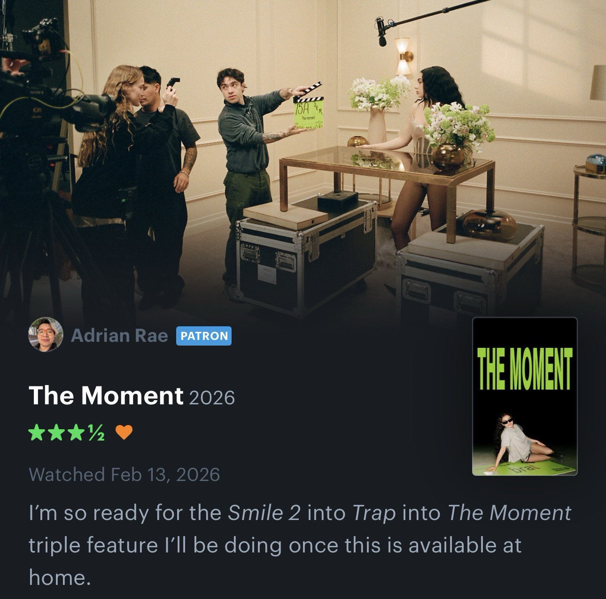Click the Adrian Rae username
This screenshot has width=606, height=599.
click(119, 336)
